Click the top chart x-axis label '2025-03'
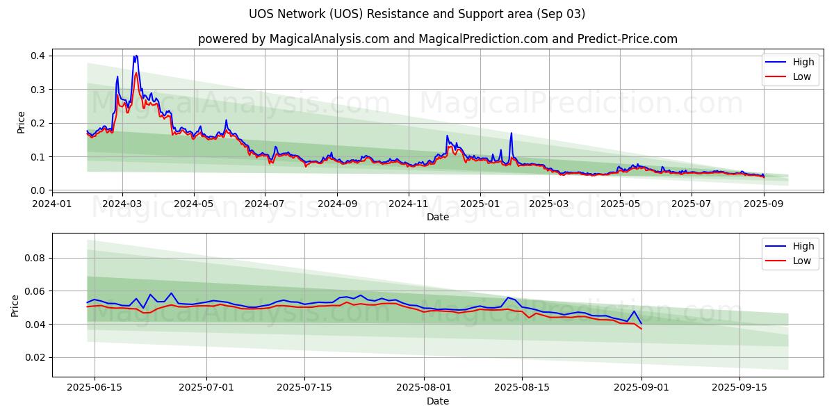 point(549,204)
